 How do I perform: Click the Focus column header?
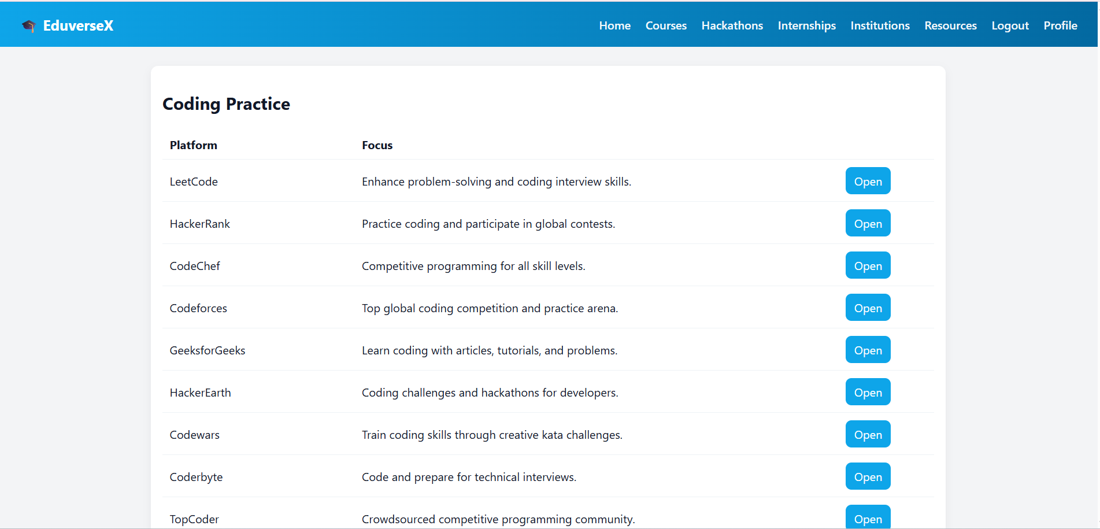click(377, 145)
